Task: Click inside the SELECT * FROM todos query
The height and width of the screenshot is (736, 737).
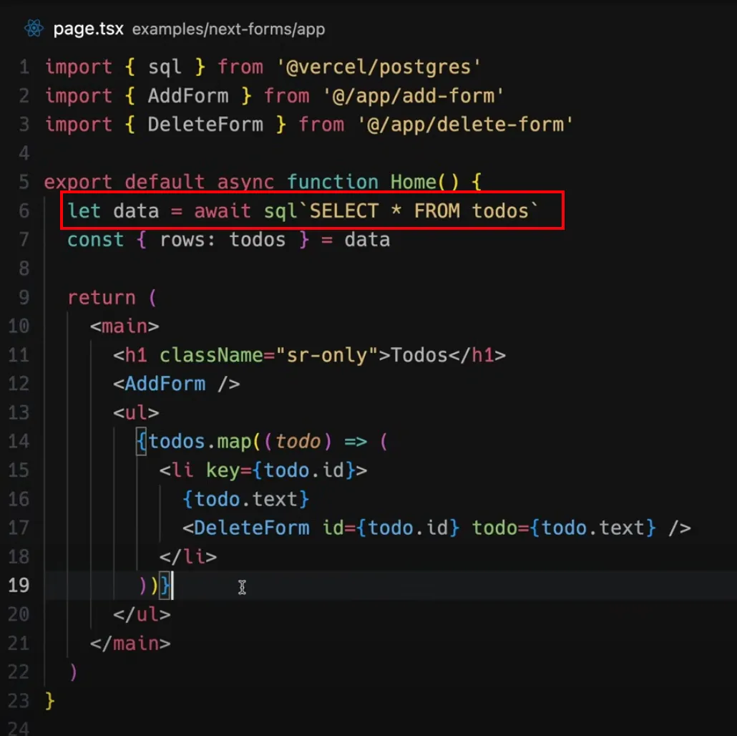Action: point(422,211)
